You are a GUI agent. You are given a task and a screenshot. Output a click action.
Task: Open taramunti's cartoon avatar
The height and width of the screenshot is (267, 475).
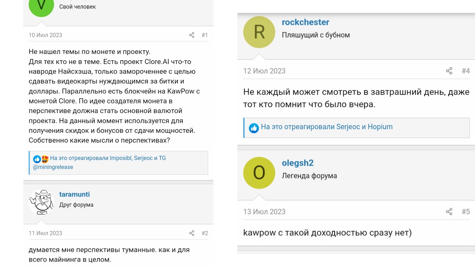click(x=41, y=202)
